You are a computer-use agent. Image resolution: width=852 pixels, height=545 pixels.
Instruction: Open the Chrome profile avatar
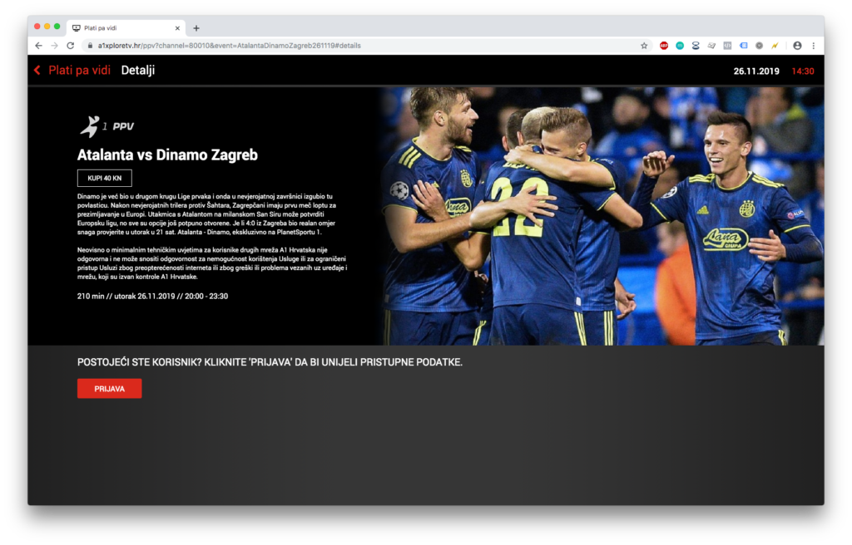click(x=797, y=46)
